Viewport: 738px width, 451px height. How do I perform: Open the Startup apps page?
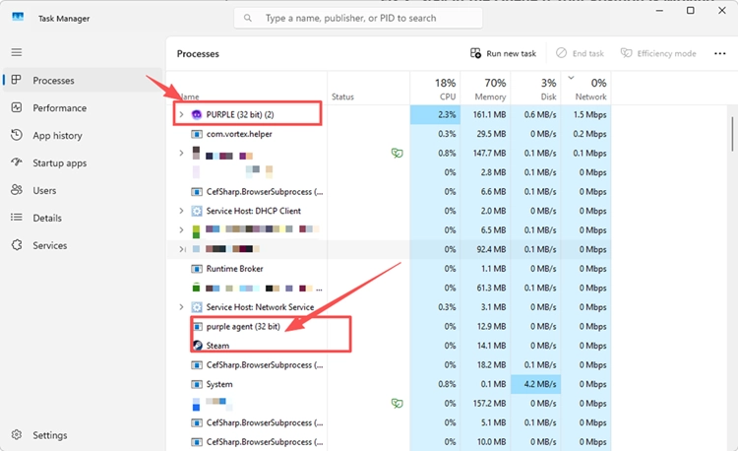coord(84,162)
